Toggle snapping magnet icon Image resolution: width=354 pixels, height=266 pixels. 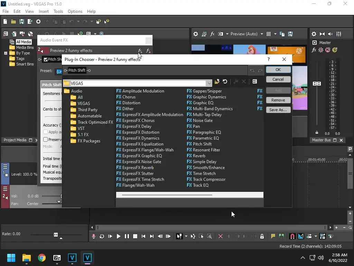(x=292, y=236)
